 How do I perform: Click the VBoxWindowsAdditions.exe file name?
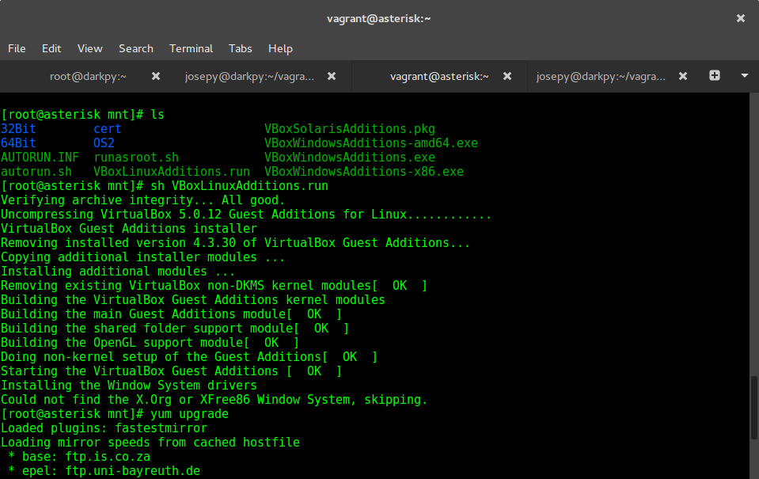[x=350, y=158]
